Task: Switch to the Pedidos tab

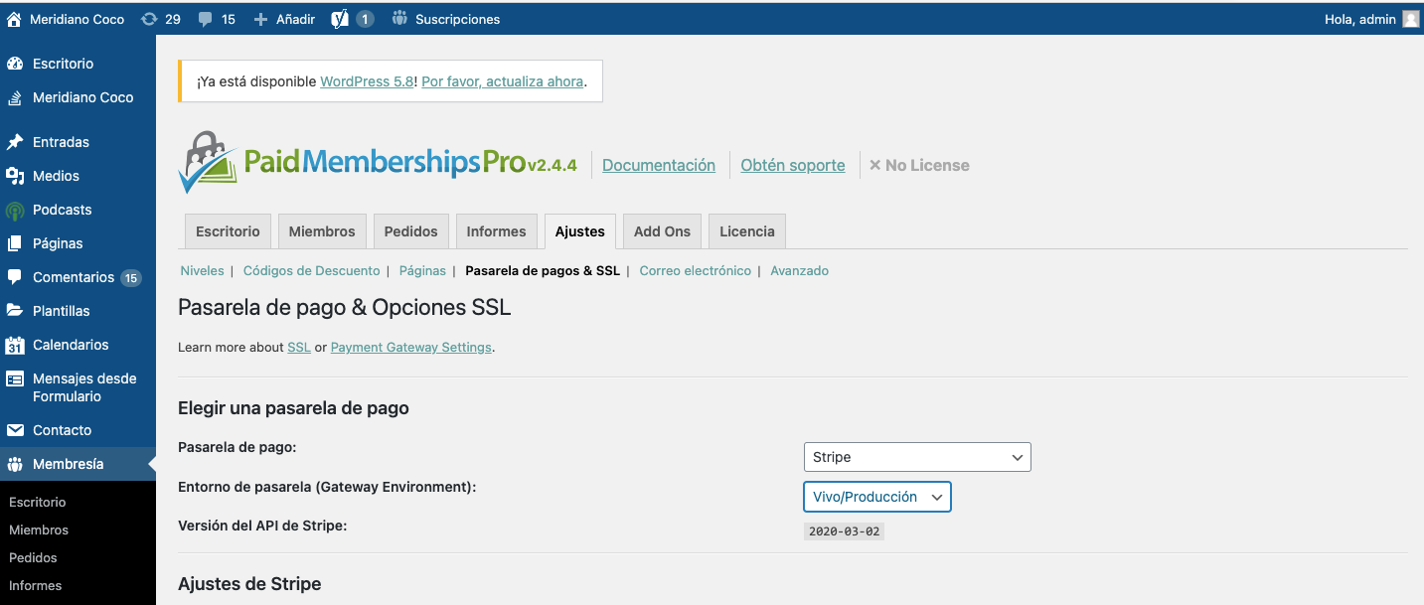Action: (x=410, y=231)
